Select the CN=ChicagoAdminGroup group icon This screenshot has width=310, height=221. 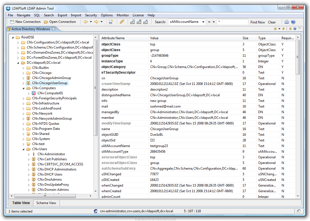(x=28, y=78)
